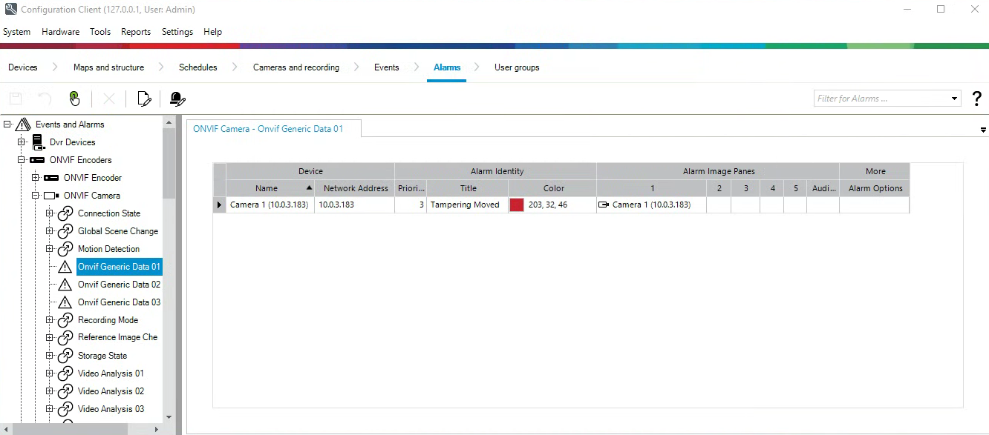Click the Onvif Generic Data 02 warning icon
The width and height of the screenshot is (989, 435).
65,285
